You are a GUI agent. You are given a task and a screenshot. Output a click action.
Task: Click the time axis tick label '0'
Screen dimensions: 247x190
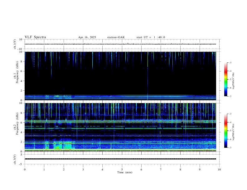[25, 170]
